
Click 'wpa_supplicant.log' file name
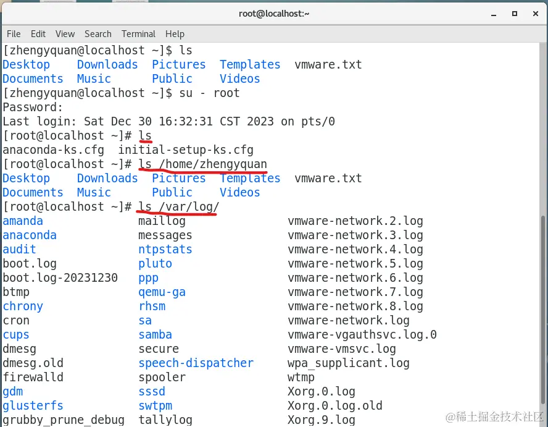349,363
